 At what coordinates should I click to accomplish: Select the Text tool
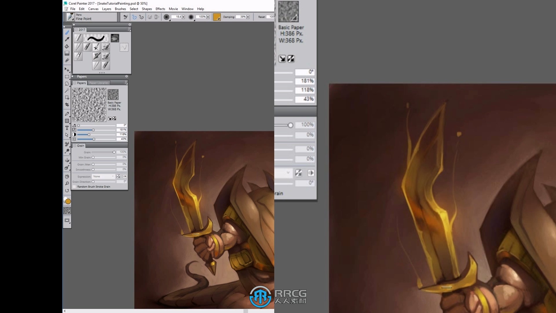pos(67,128)
